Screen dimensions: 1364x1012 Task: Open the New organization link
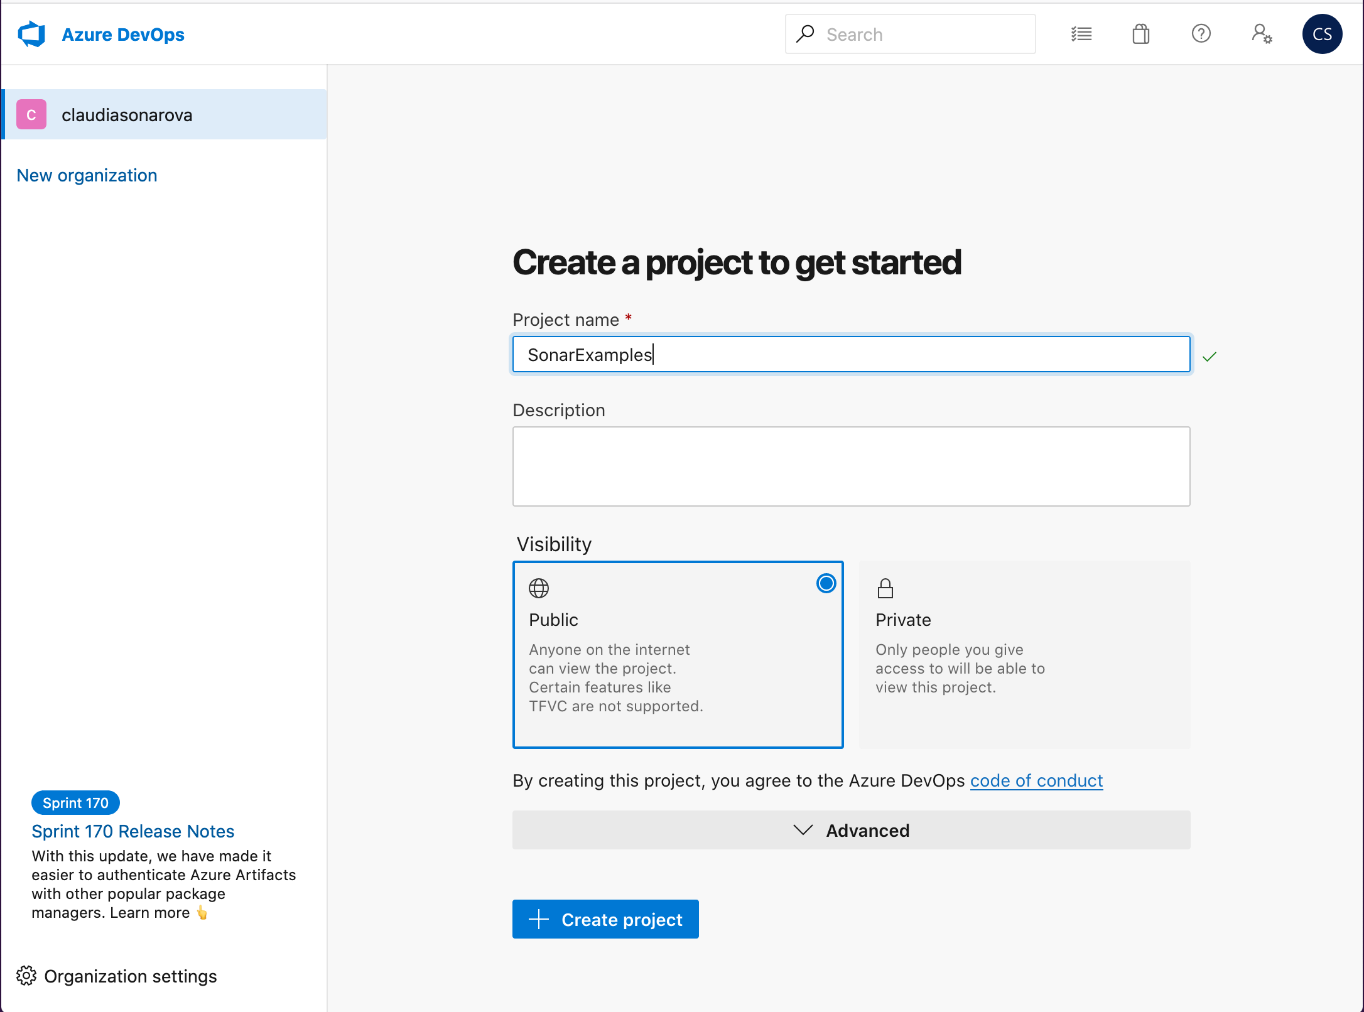87,175
